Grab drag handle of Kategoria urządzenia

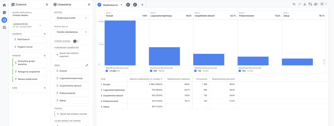(x=15, y=71)
